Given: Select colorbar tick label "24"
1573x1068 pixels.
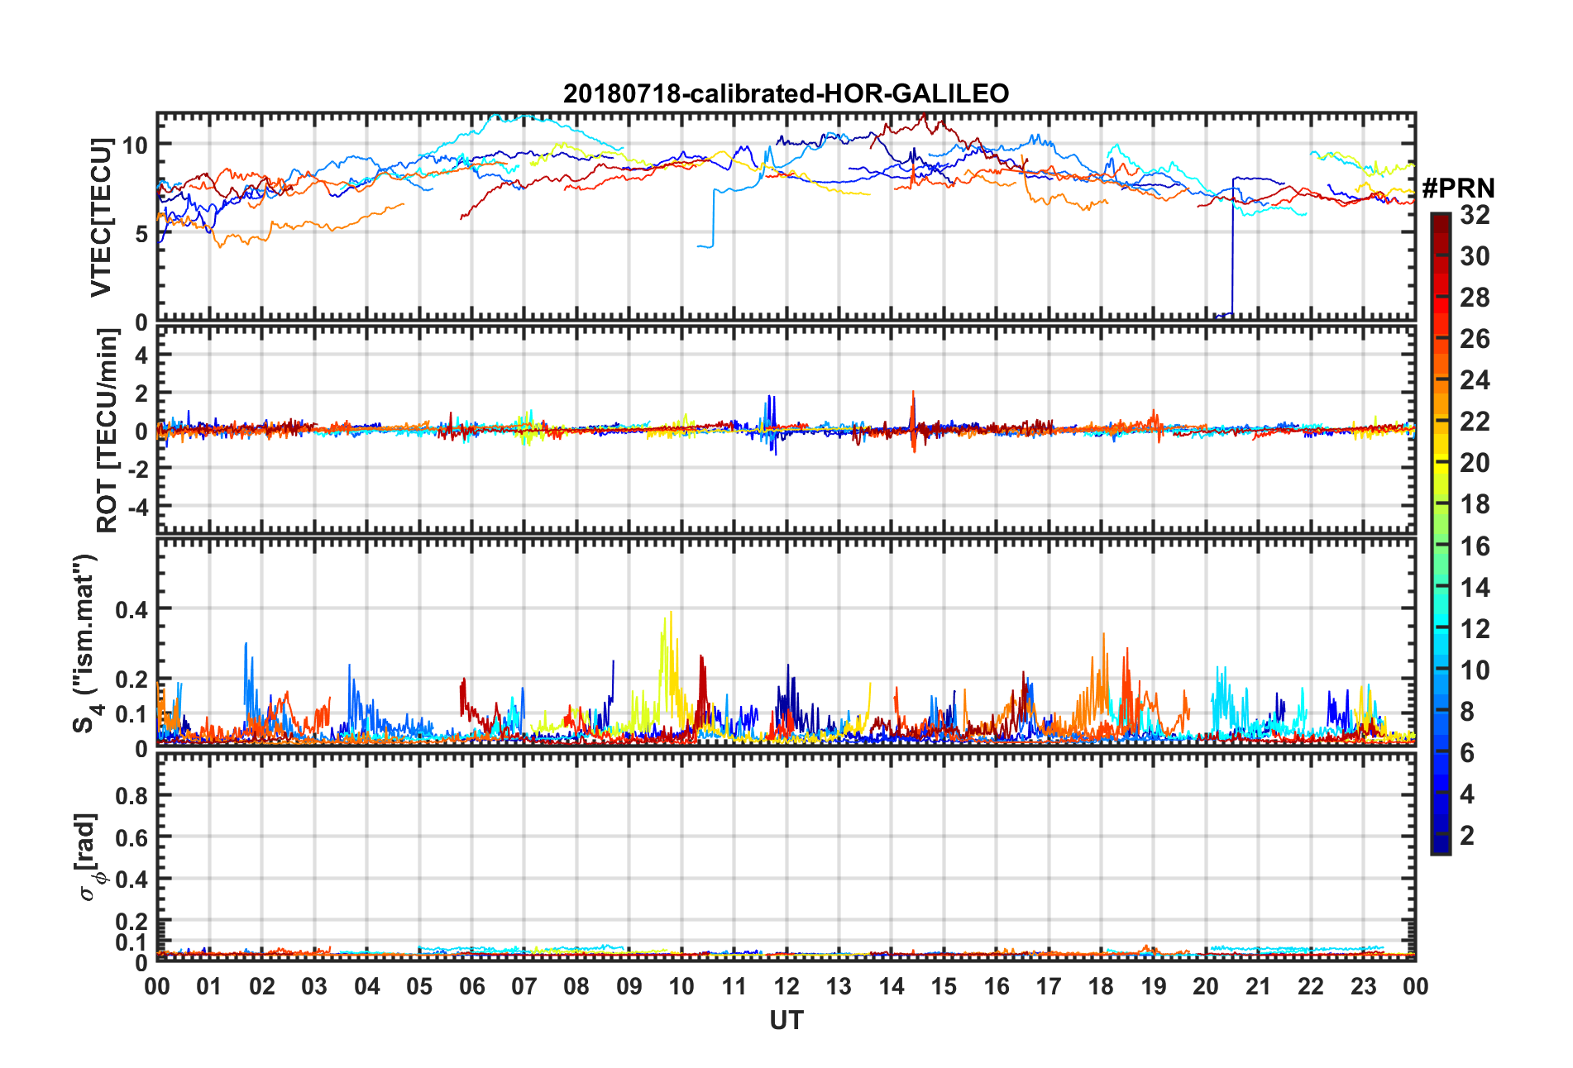Looking at the screenshot, I should (x=1475, y=380).
